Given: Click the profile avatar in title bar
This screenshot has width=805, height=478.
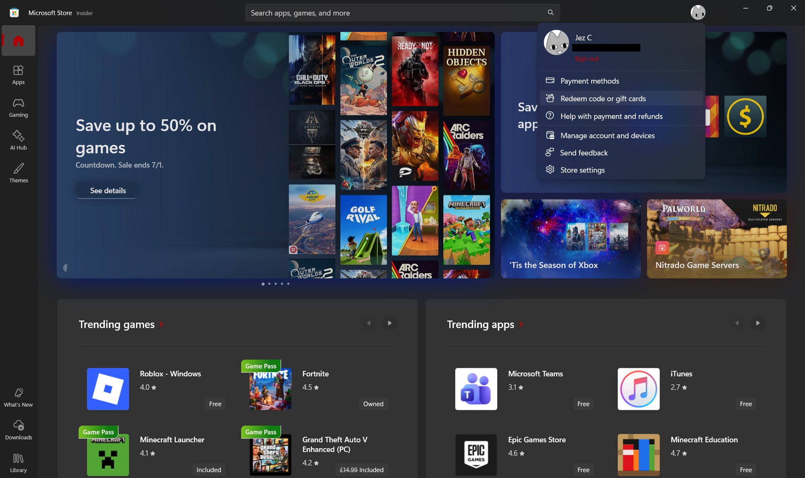Looking at the screenshot, I should point(698,12).
